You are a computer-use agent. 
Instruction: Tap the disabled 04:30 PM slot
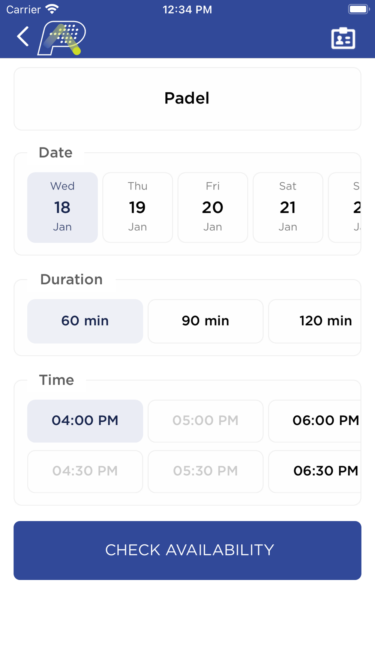click(x=85, y=471)
